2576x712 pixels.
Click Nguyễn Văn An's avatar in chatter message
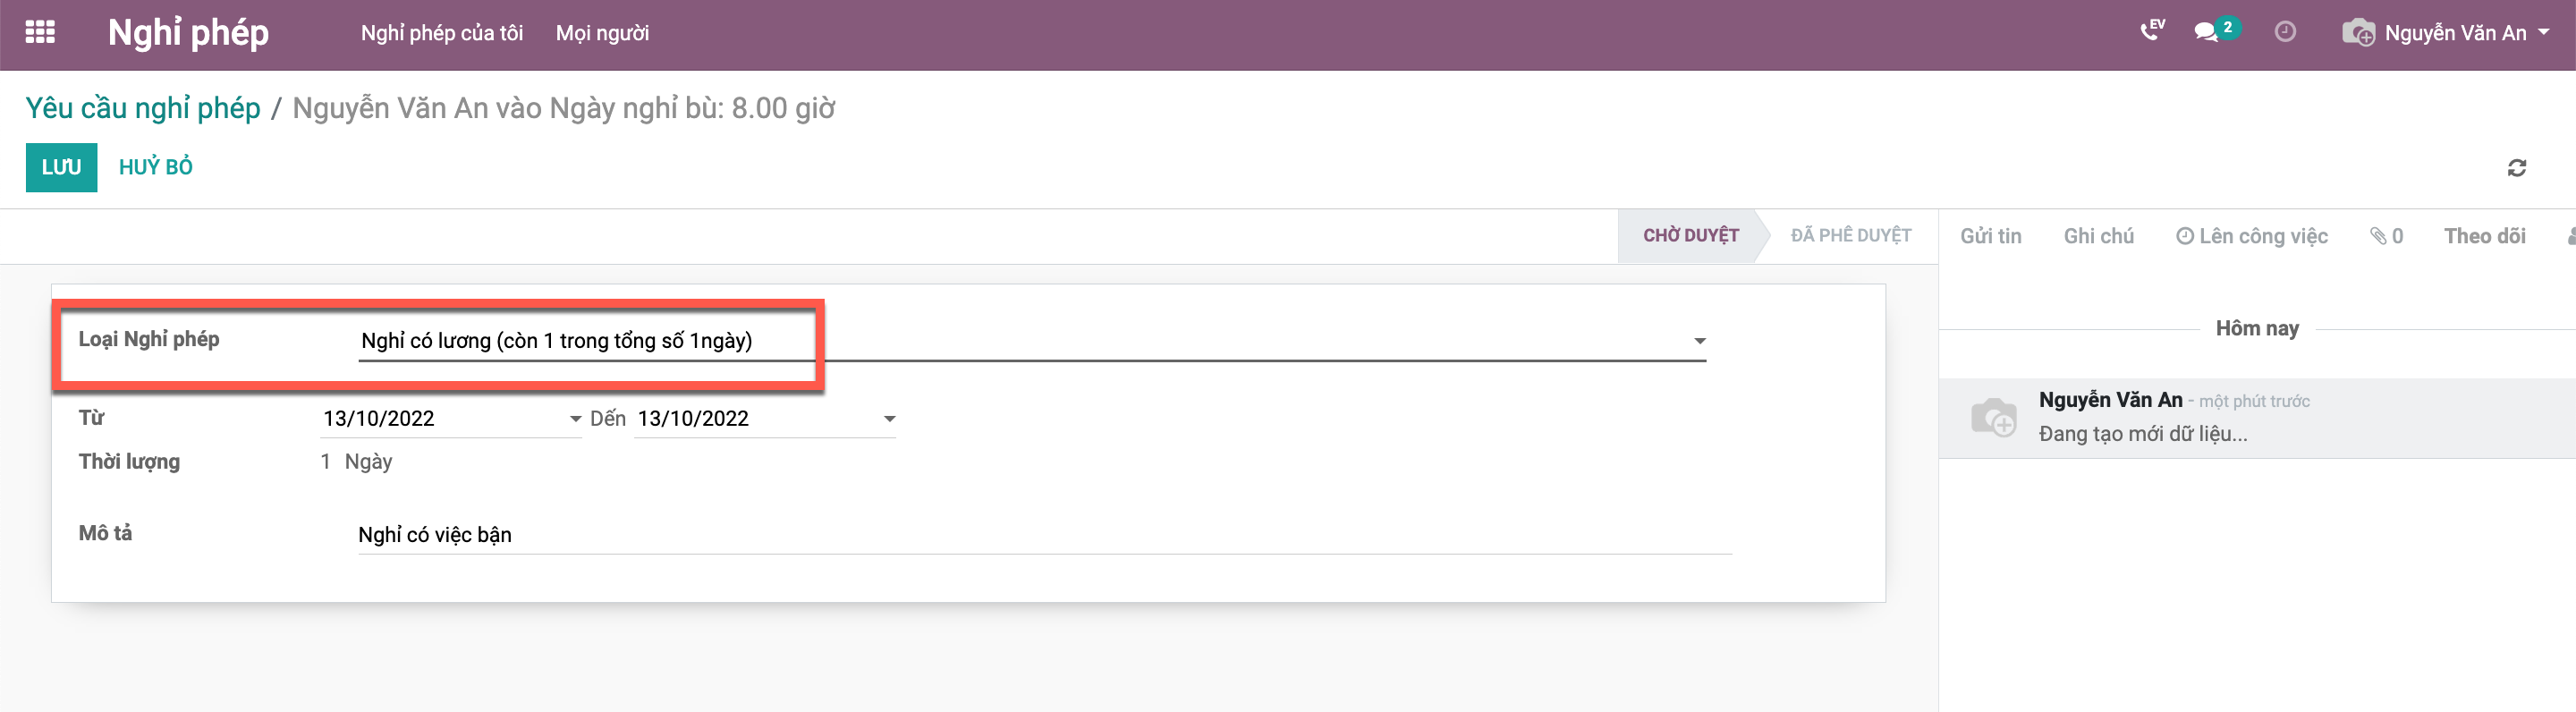point(1993,417)
